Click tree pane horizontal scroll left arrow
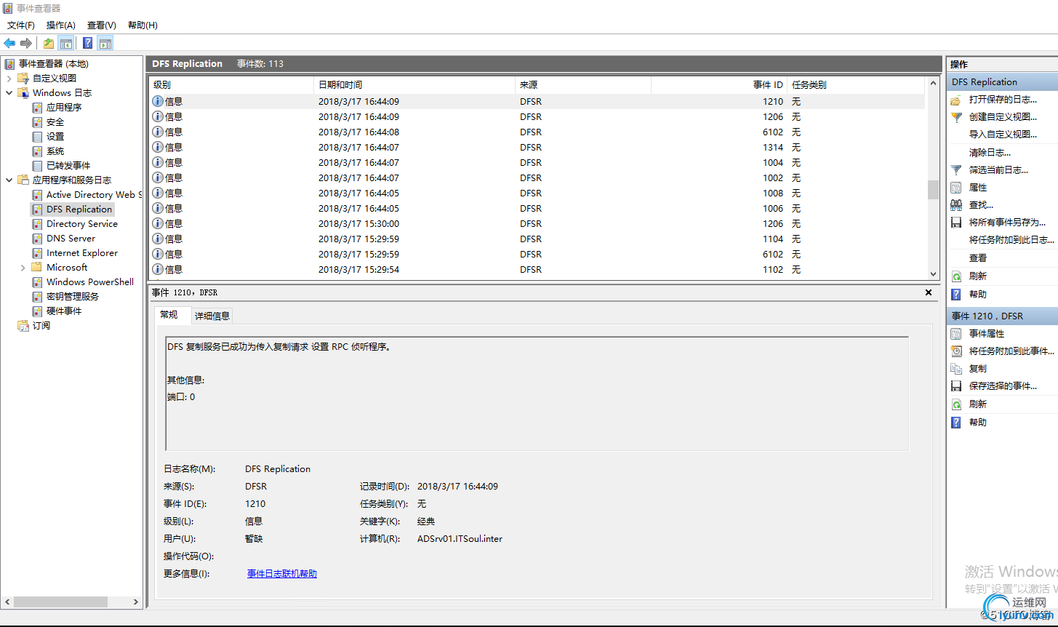The width and height of the screenshot is (1058, 627). (7, 602)
